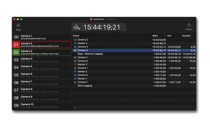Stop logging with the Stop button

tap(18, 27)
